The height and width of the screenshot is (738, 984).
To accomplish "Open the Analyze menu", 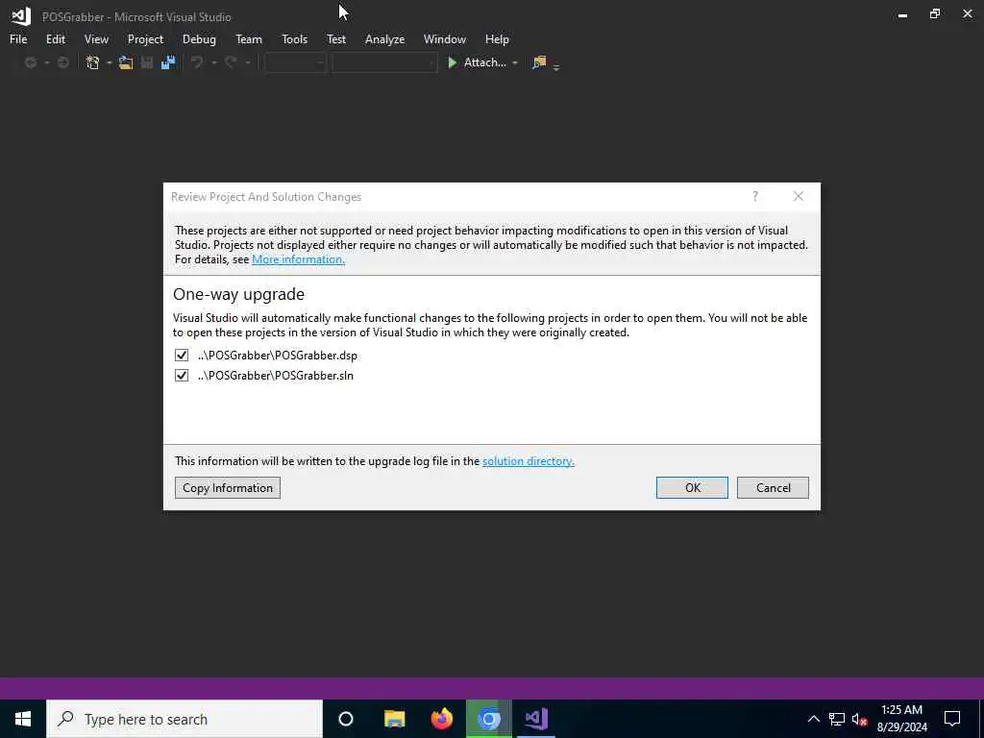I will (x=384, y=38).
